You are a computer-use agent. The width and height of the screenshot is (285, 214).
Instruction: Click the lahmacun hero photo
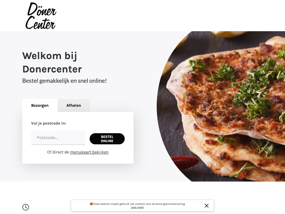pos(221,106)
